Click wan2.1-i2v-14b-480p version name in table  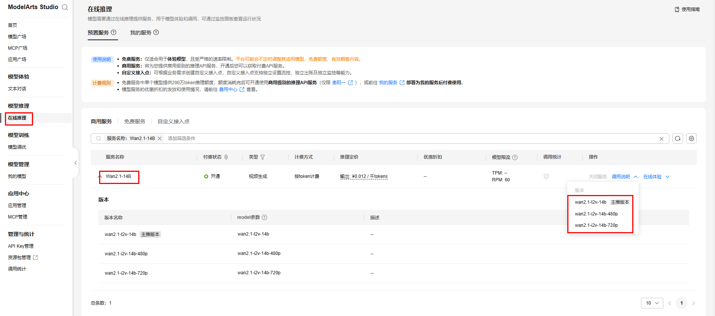126,254
